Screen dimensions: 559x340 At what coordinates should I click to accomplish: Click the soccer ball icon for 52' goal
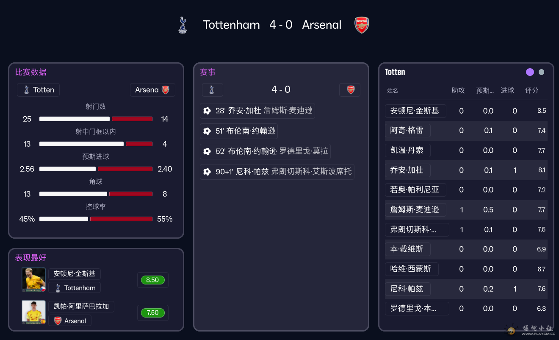(207, 151)
